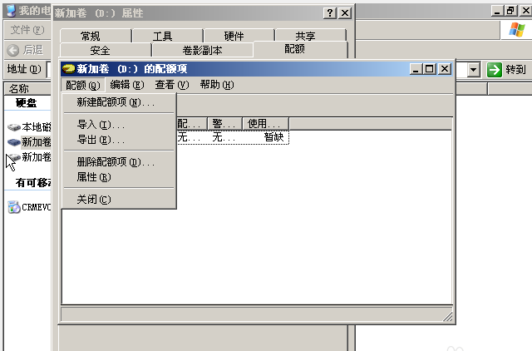Switch to the 卷影副本 tab
This screenshot has height=351, width=532.
point(202,50)
